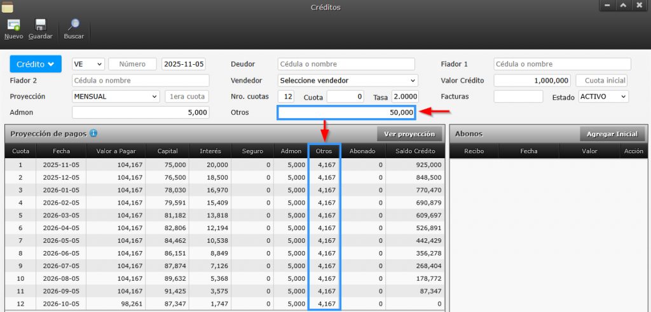Expand the Proyección MENSUAL dropdown
Viewport: 651px width, 312px height.
(116, 97)
